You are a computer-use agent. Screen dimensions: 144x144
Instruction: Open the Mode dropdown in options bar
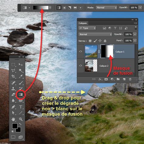point(106,8)
